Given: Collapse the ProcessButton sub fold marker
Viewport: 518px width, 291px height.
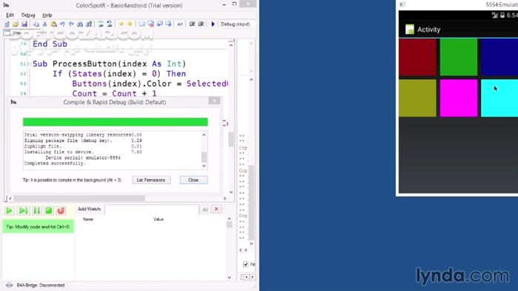Looking at the screenshot, I should pos(30,64).
